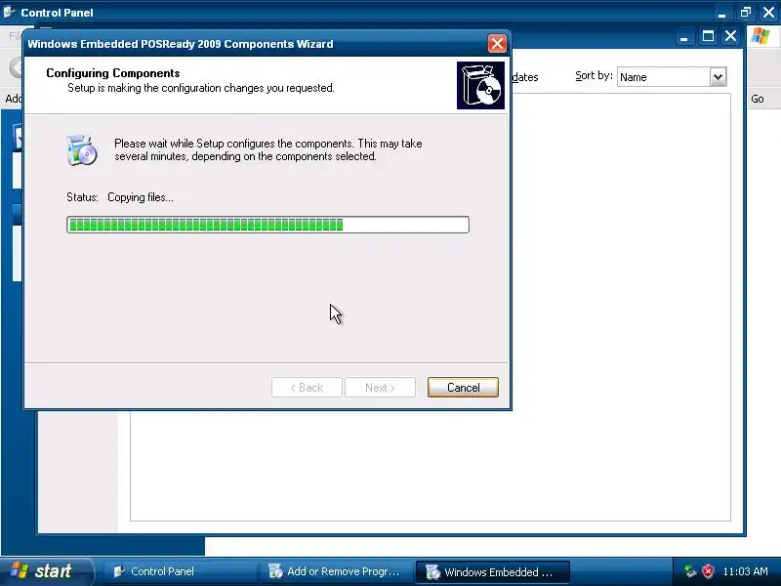781x586 pixels.
Task: Click the Configuring Components heading
Action: point(113,72)
